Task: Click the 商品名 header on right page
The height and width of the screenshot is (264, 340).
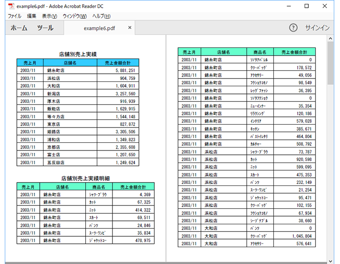Action: [260, 52]
